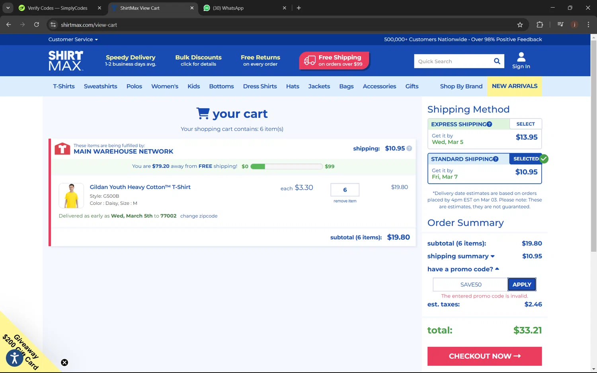The image size is (597, 373).
Task: Reload the page
Action: (36, 25)
